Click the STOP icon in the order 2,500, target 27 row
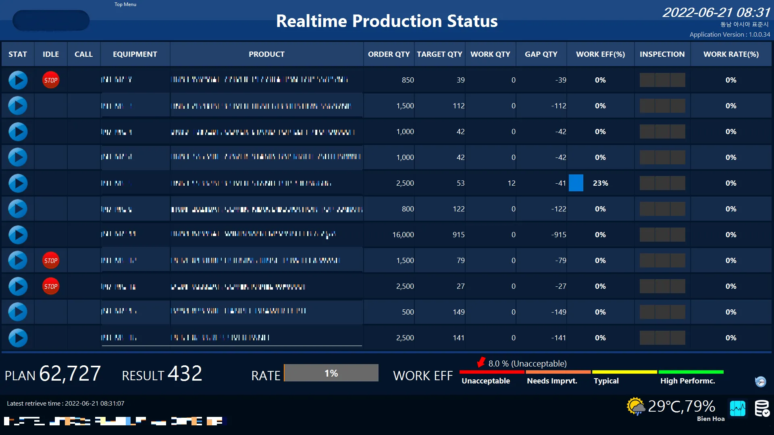The height and width of the screenshot is (435, 774). (51, 286)
